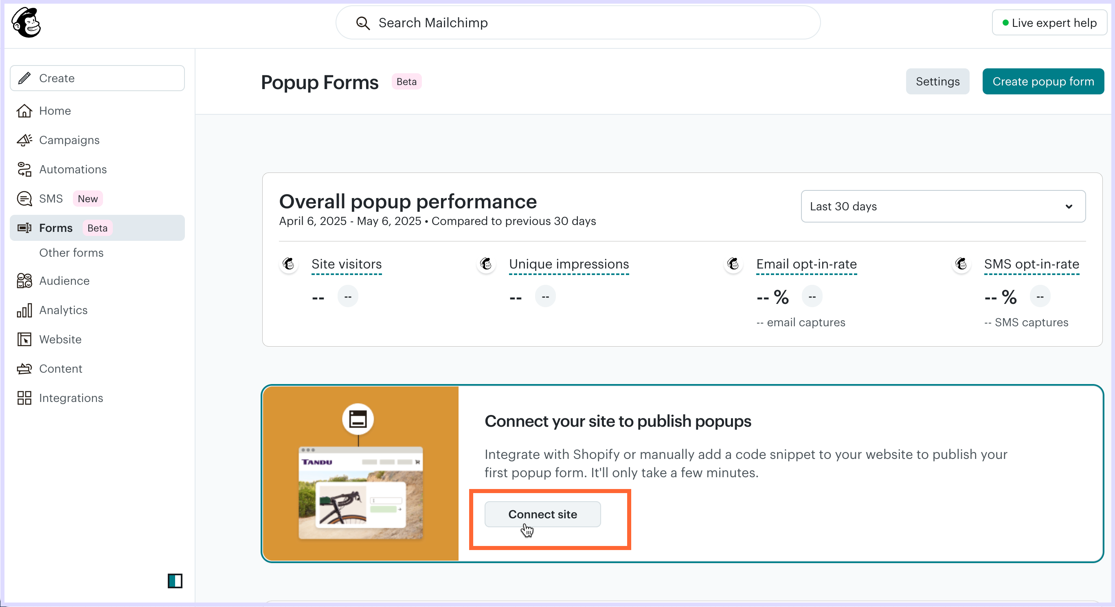The height and width of the screenshot is (607, 1115).
Task: Click the Mailchimp Freddie logo
Action: pyautogui.click(x=26, y=22)
